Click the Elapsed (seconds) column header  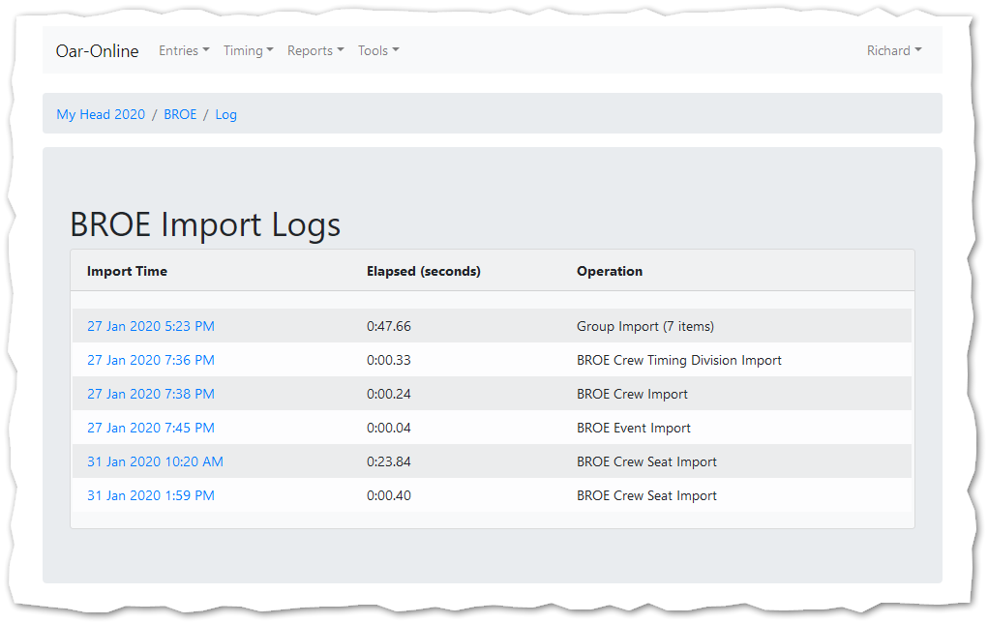click(x=423, y=272)
